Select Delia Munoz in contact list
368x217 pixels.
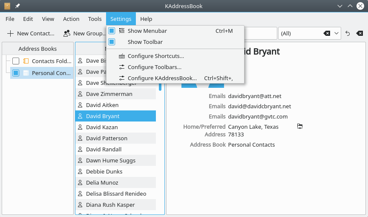(x=116, y=182)
